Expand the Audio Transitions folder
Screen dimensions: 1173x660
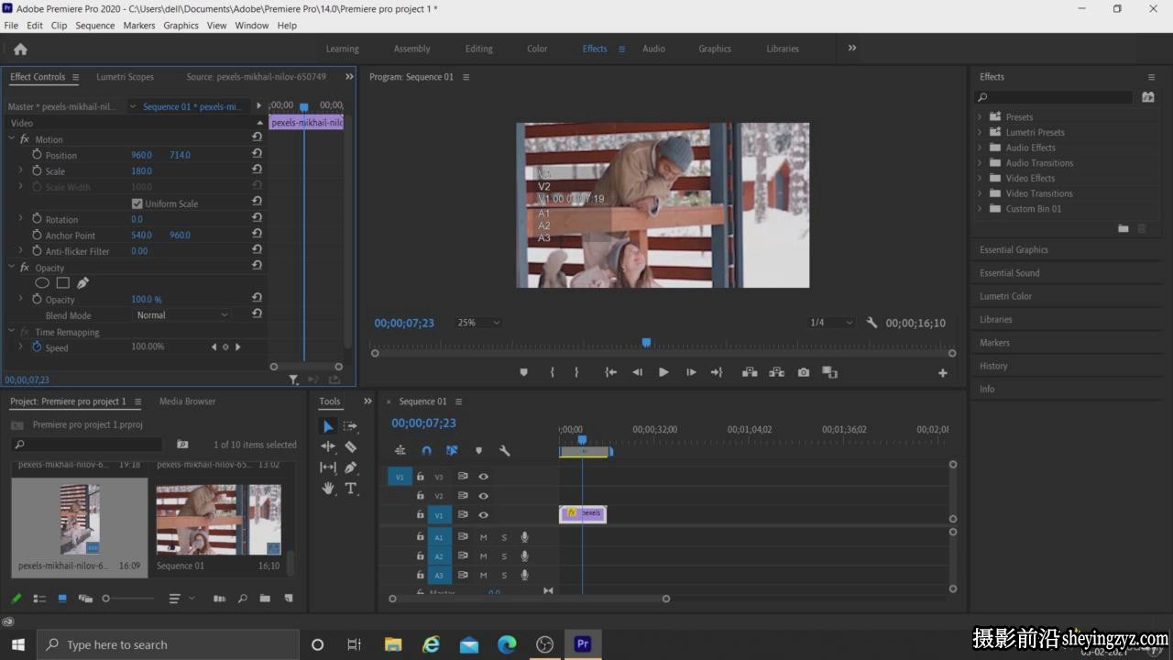point(979,163)
